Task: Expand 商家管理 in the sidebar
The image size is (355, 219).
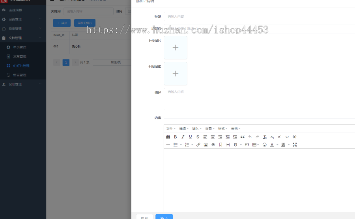Action: point(23,28)
